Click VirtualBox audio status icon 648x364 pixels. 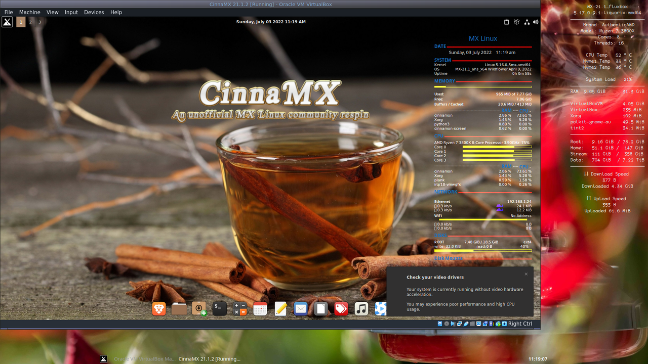pos(453,324)
